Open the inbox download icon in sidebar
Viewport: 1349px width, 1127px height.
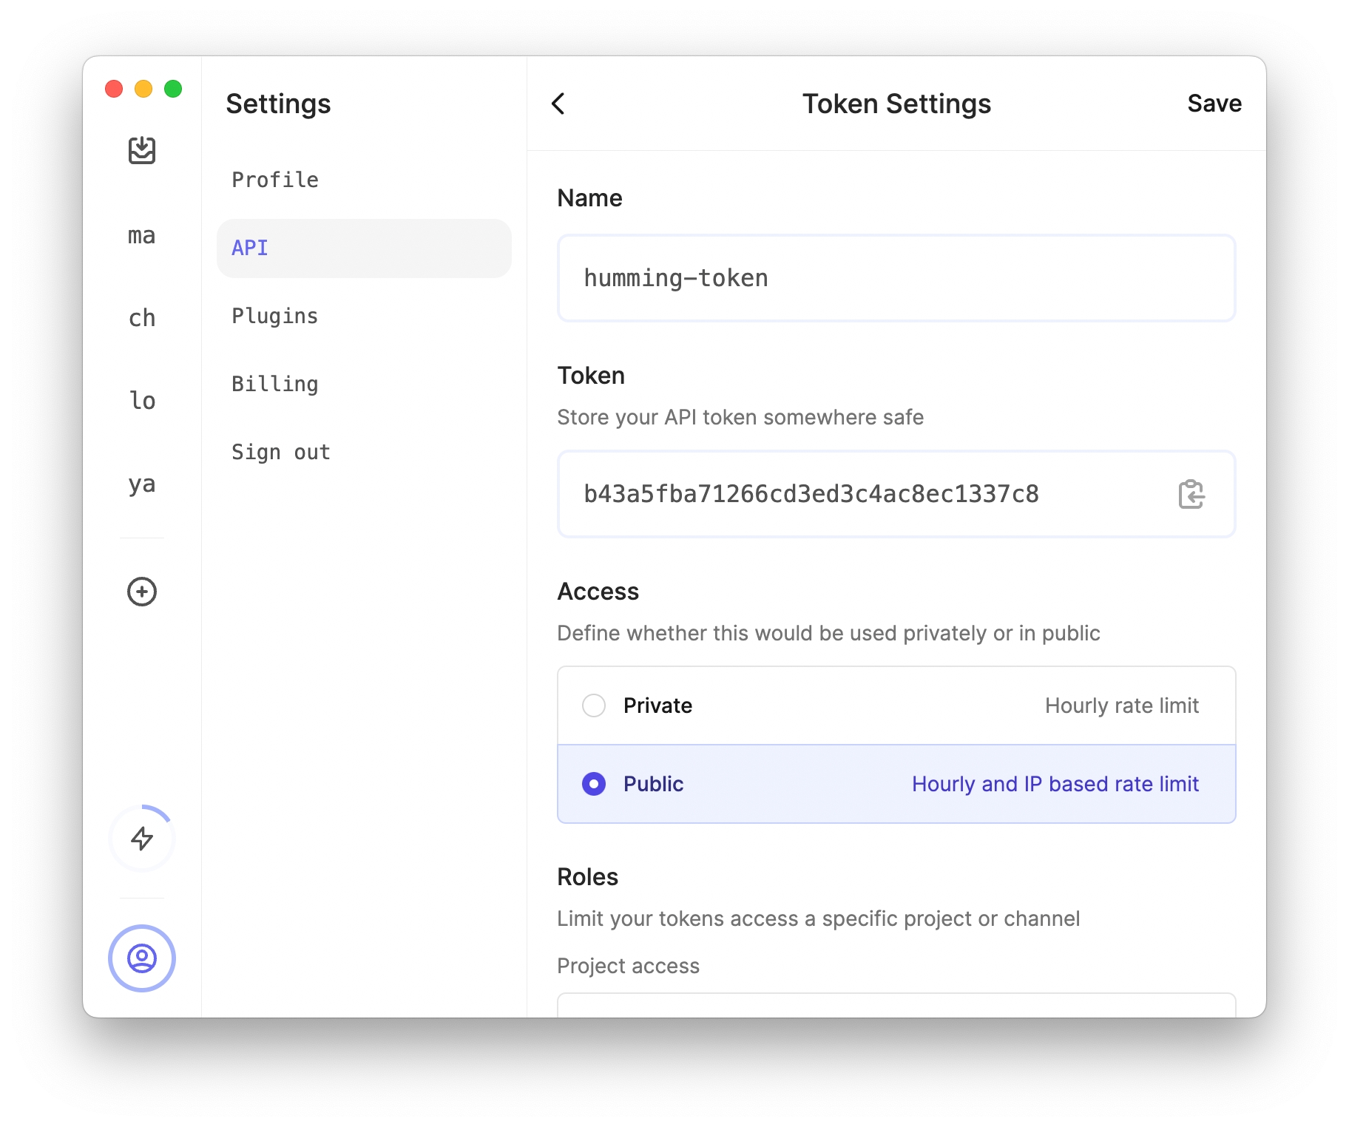(142, 150)
